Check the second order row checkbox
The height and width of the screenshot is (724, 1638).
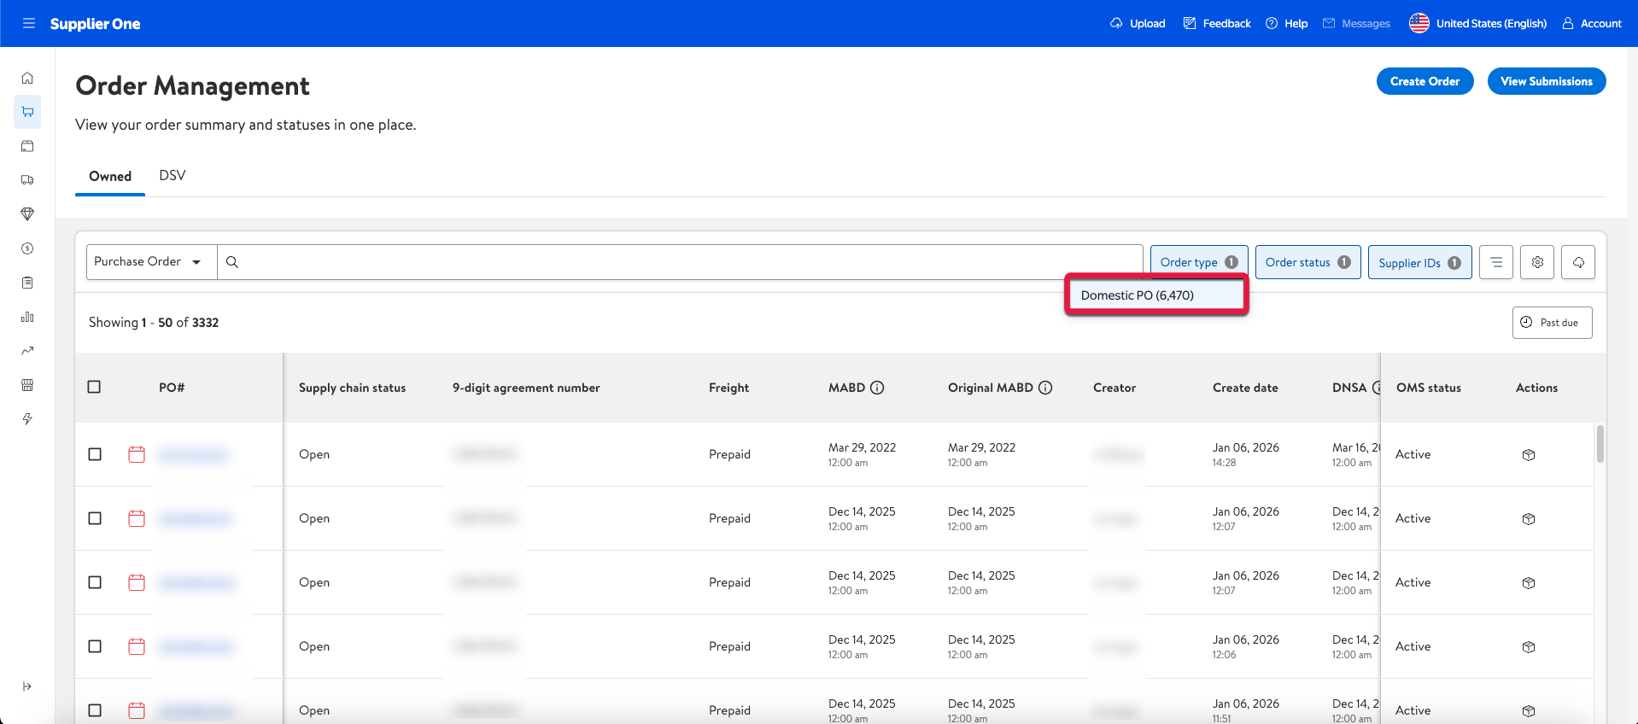coord(95,518)
